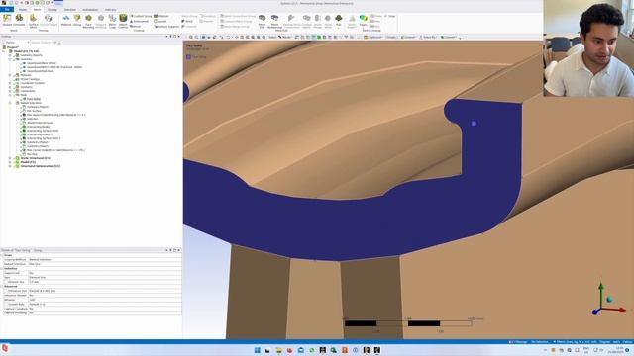Screen dimensions: 634x356
Task: Select the Symmetry tree item
Action: click(27, 87)
